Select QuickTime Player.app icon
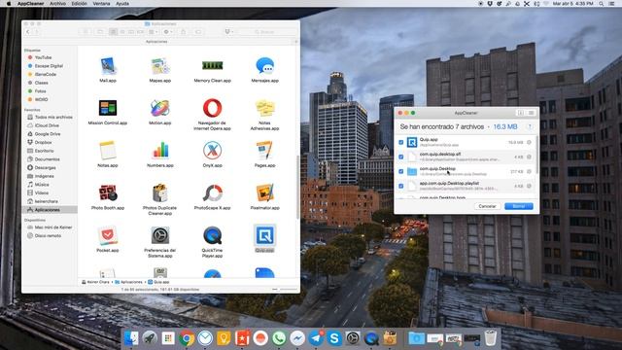The image size is (622, 350). 212,235
